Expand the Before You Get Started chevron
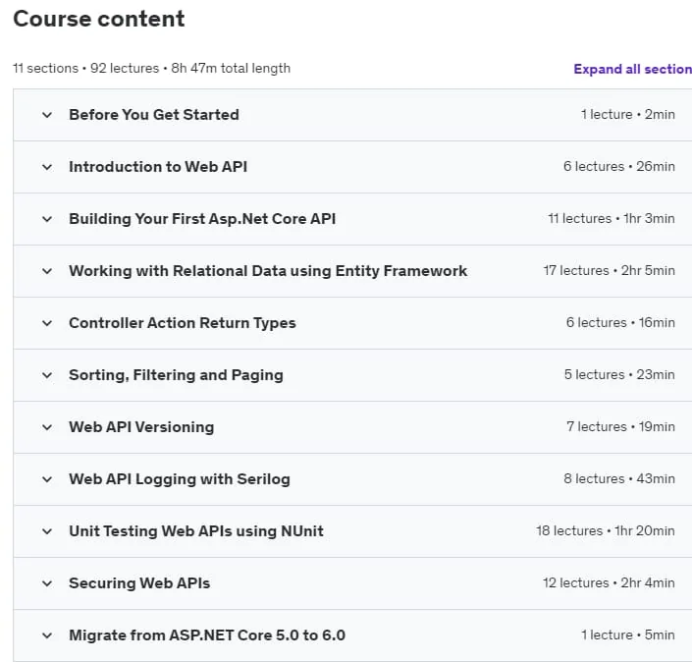 [47, 115]
